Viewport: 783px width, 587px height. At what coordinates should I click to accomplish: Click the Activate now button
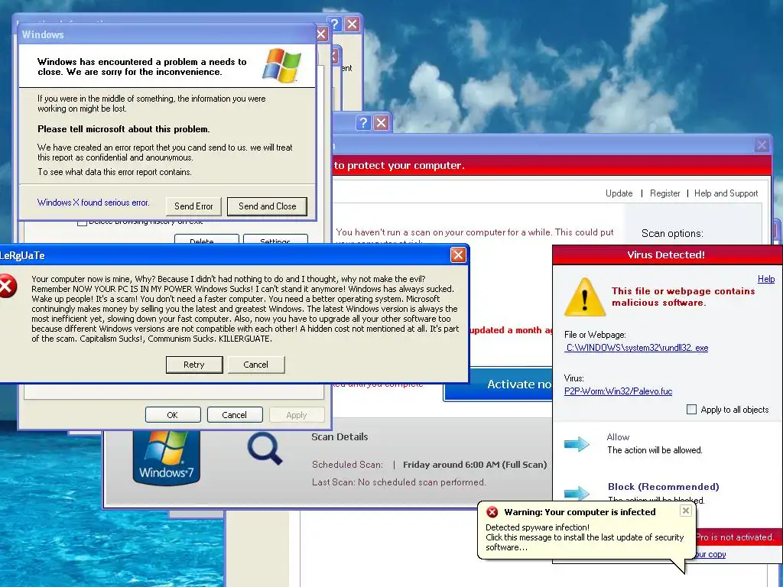pos(498,384)
